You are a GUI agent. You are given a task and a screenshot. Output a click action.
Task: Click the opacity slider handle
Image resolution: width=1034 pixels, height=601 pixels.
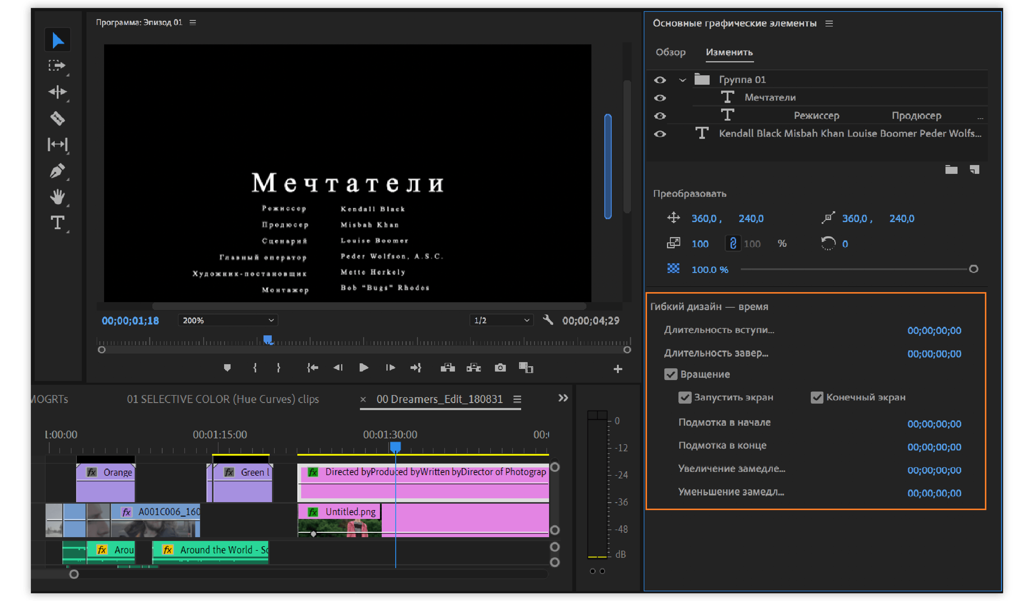point(973,269)
